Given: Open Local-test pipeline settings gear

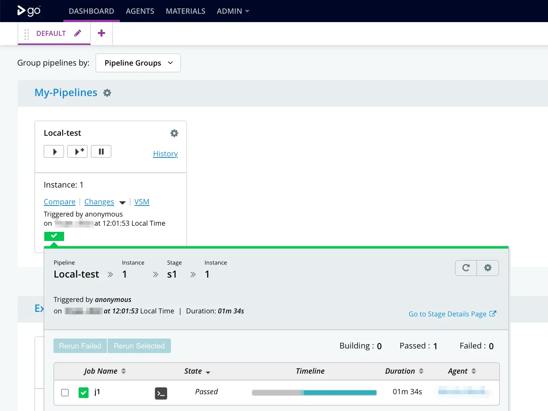Looking at the screenshot, I should (x=174, y=133).
